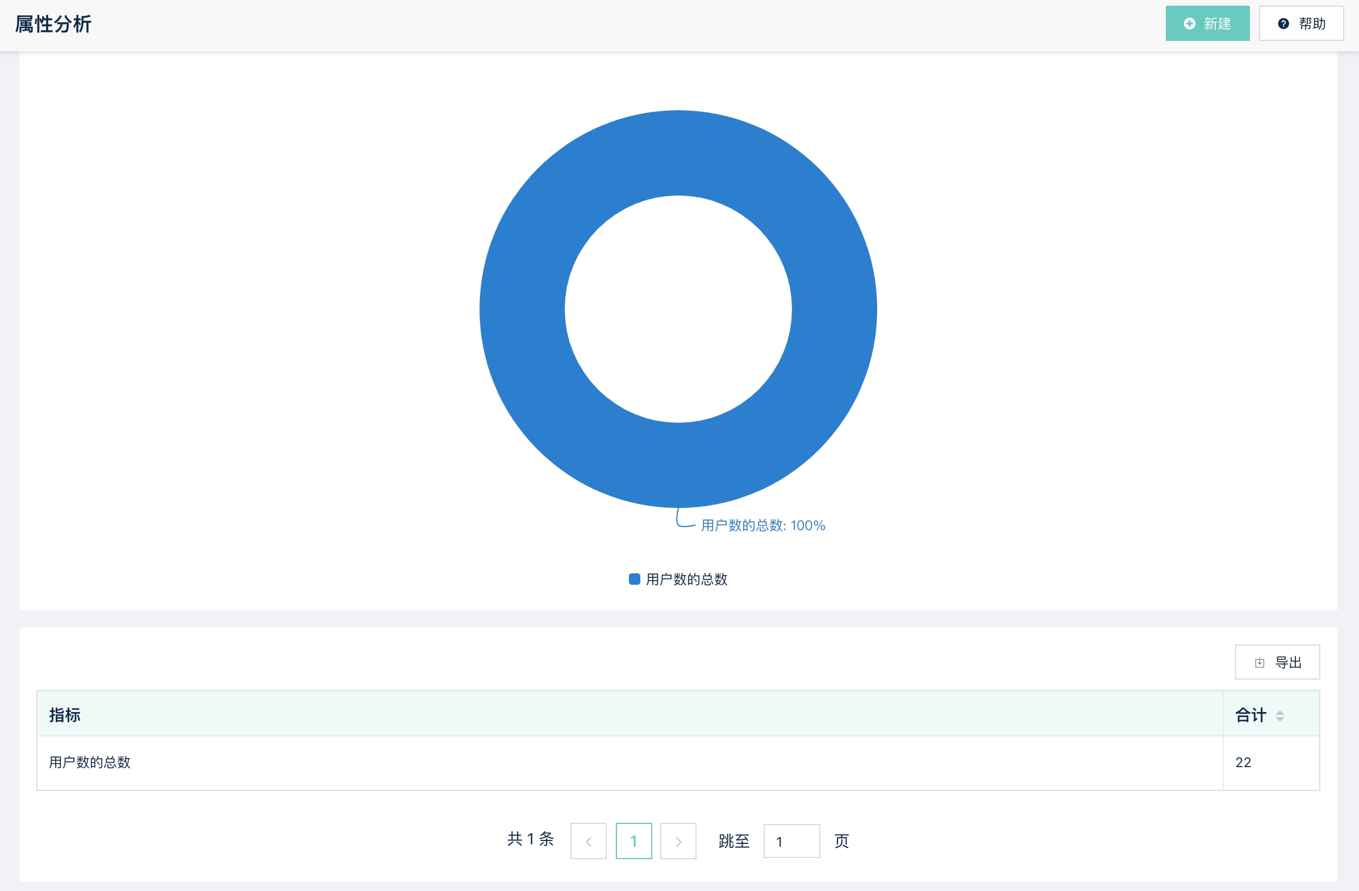Click the descending sort arrow in 合计 column

pos(1279,719)
